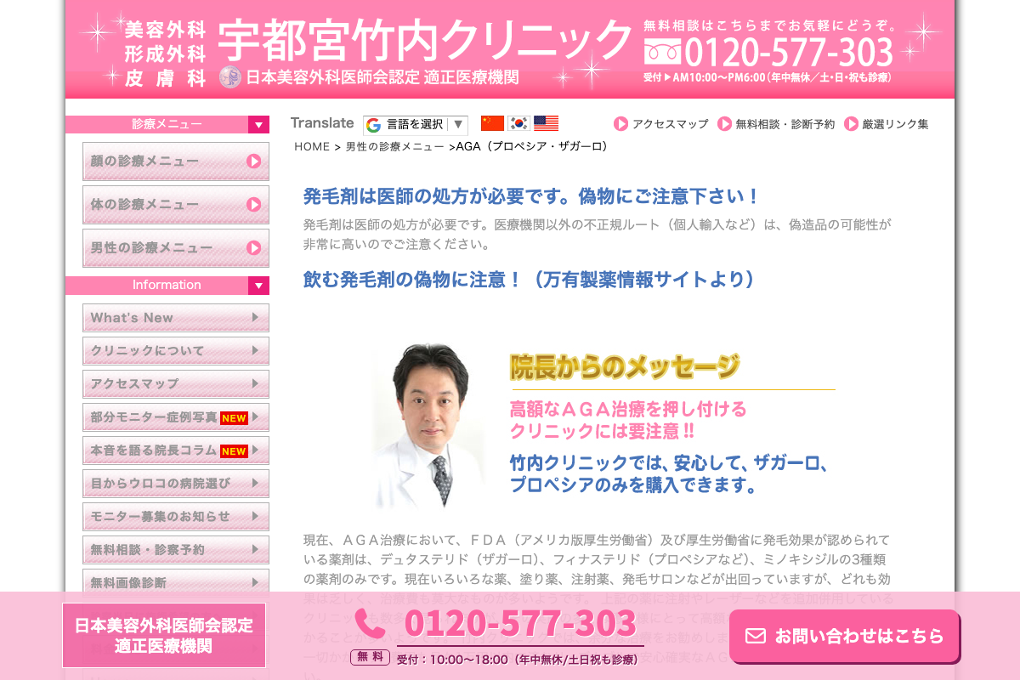Open クリニックについて in the sidebar
This screenshot has height=680, width=1020.
[176, 351]
